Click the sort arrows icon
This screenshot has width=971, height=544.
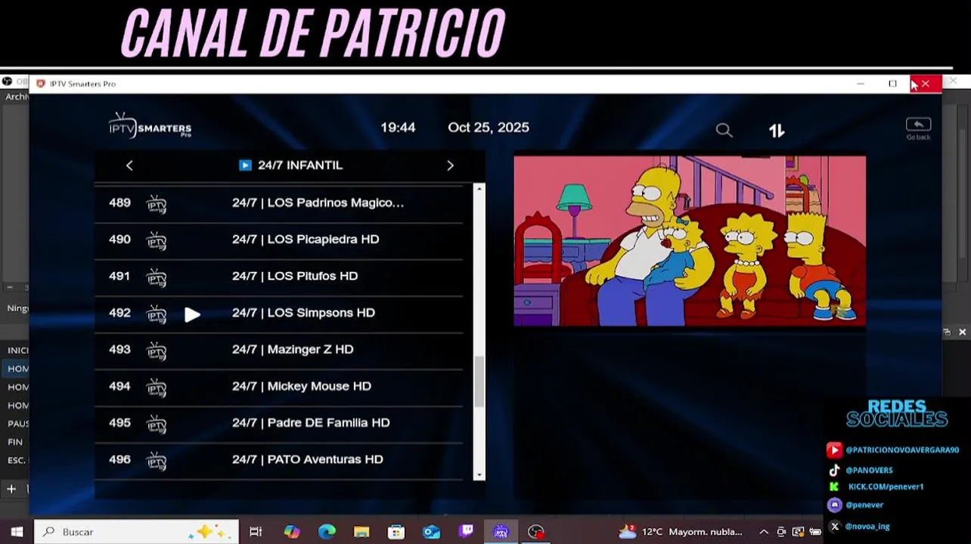click(x=777, y=131)
